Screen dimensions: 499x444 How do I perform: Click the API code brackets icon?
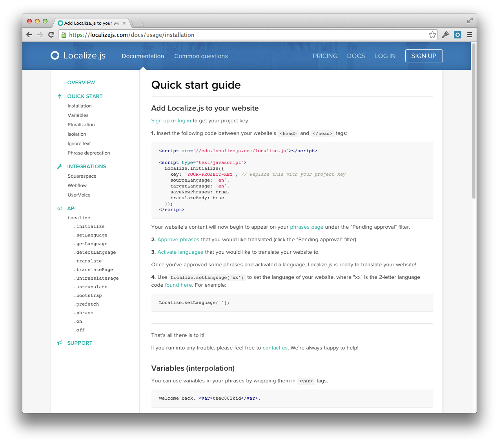pos(60,208)
